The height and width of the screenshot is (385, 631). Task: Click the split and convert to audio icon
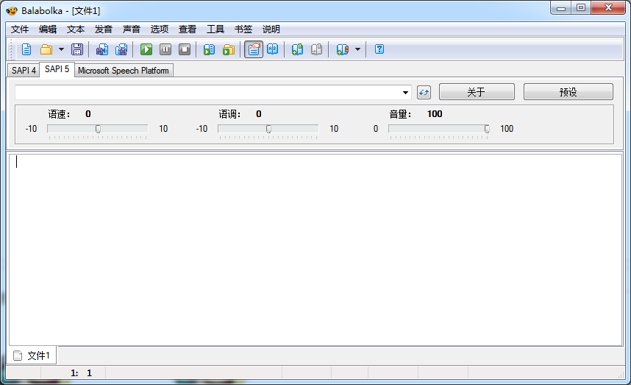(121, 49)
